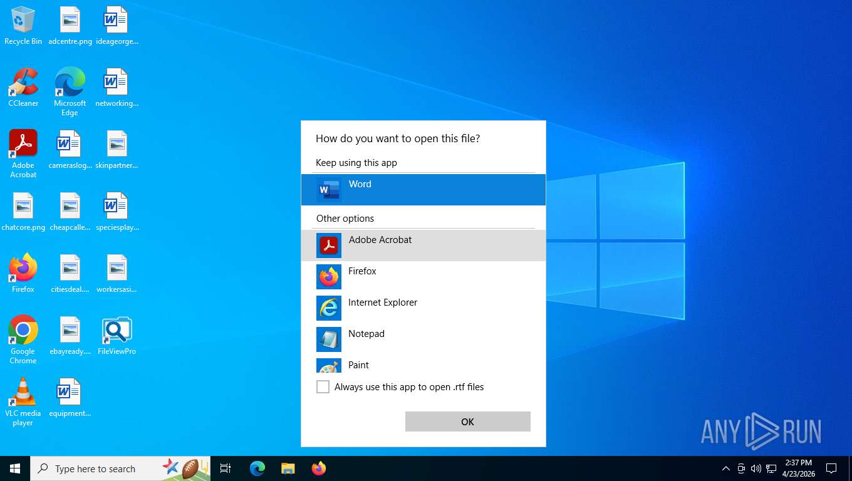
Task: Click the Meet Now tray camera icon
Action: click(741, 468)
